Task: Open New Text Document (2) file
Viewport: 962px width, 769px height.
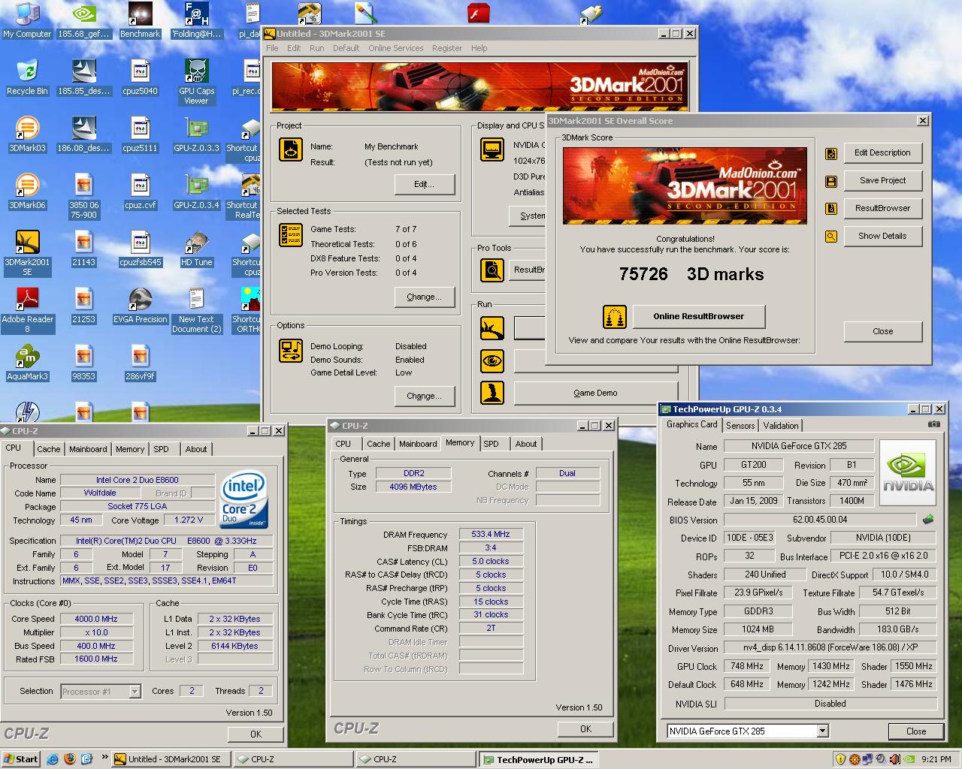Action: pos(196,310)
